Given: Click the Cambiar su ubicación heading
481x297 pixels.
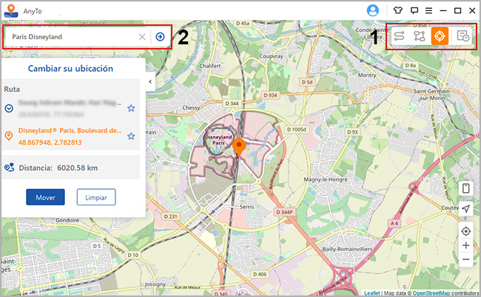Looking at the screenshot, I should point(70,68).
